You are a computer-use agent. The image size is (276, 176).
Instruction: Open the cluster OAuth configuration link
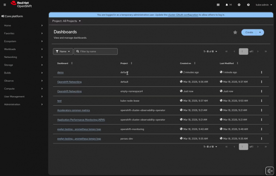(183, 15)
